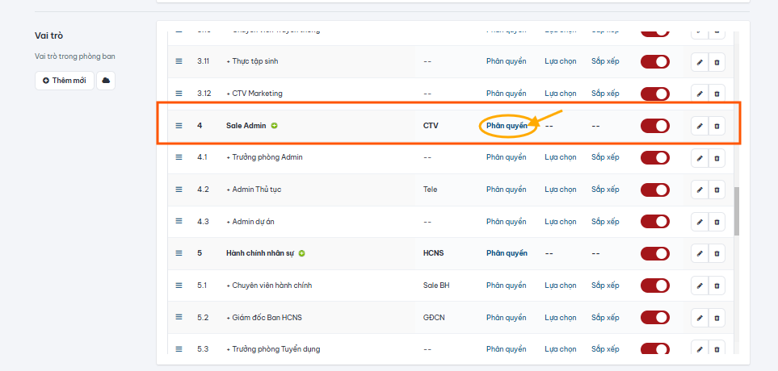The width and height of the screenshot is (778, 371).
Task: Toggle the Giám đốc Ban HCNS switch
Action: click(655, 318)
